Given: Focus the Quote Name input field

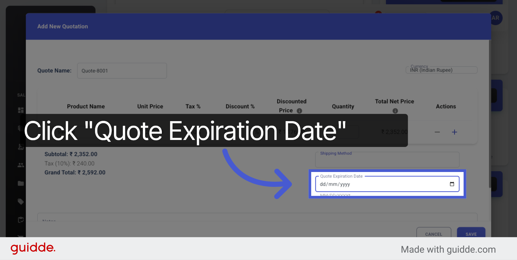Looking at the screenshot, I should [x=122, y=71].
